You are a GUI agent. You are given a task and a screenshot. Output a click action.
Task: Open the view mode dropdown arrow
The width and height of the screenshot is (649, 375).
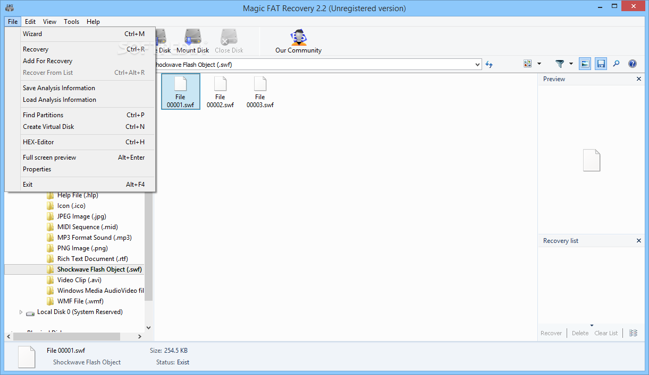(539, 64)
